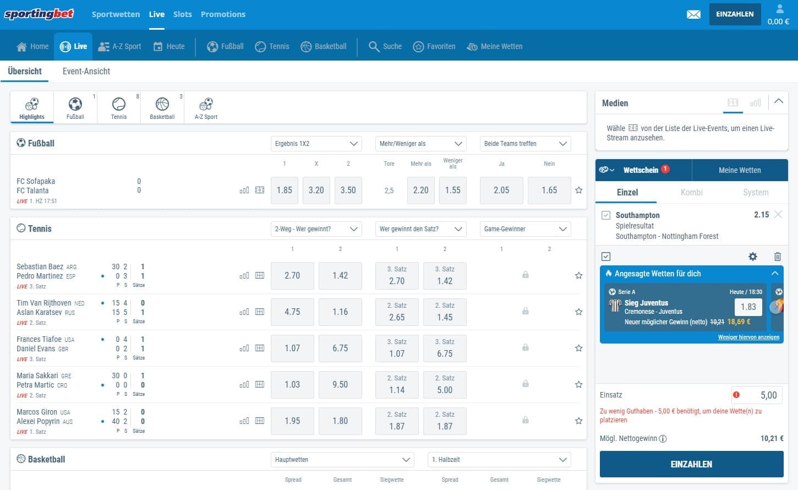The width and height of the screenshot is (798, 490).
Task: Open bet slip settings gear
Action: [753, 257]
